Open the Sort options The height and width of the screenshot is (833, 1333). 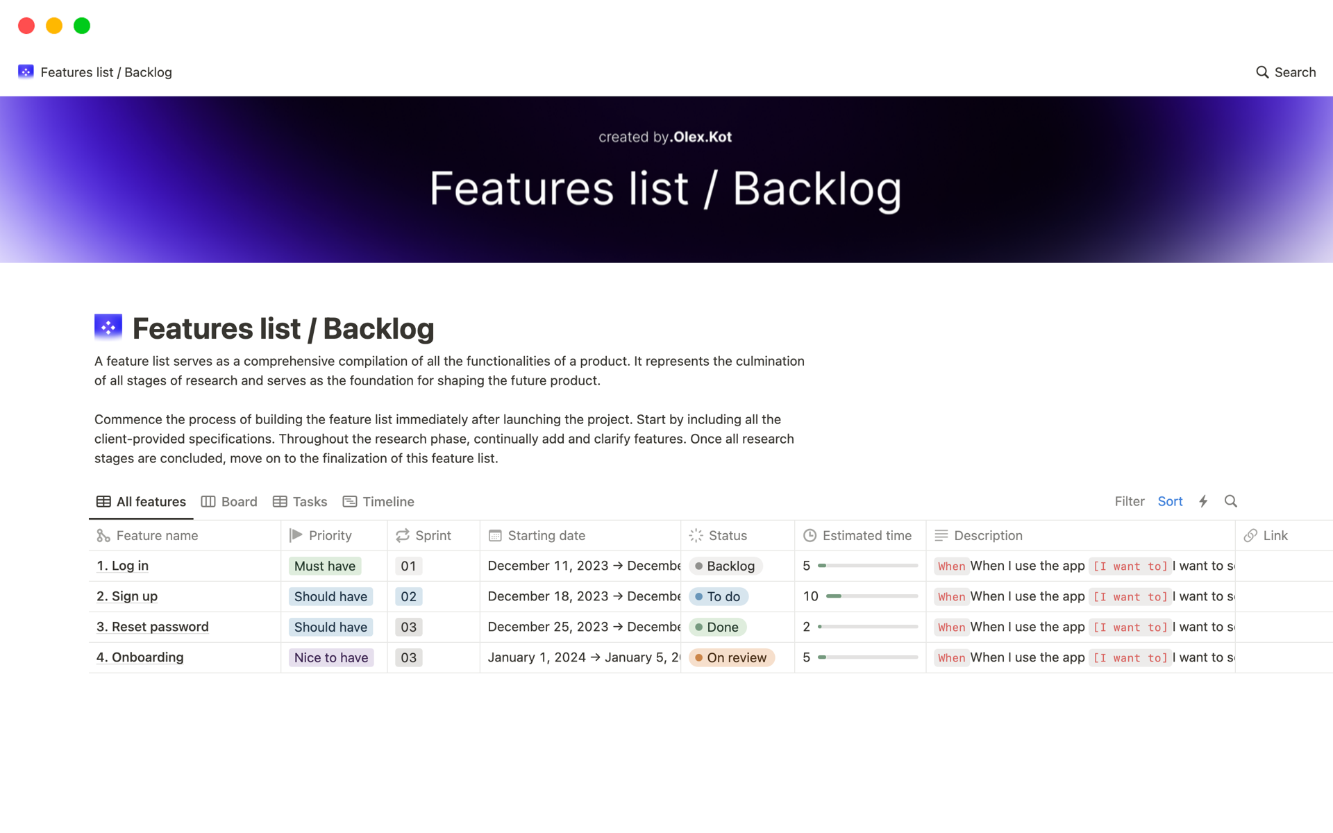pyautogui.click(x=1170, y=501)
